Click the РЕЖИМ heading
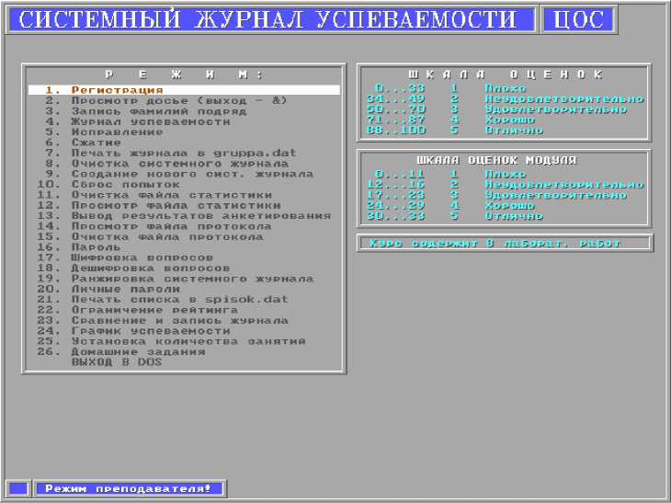This screenshot has height=503, width=671. coord(184,74)
